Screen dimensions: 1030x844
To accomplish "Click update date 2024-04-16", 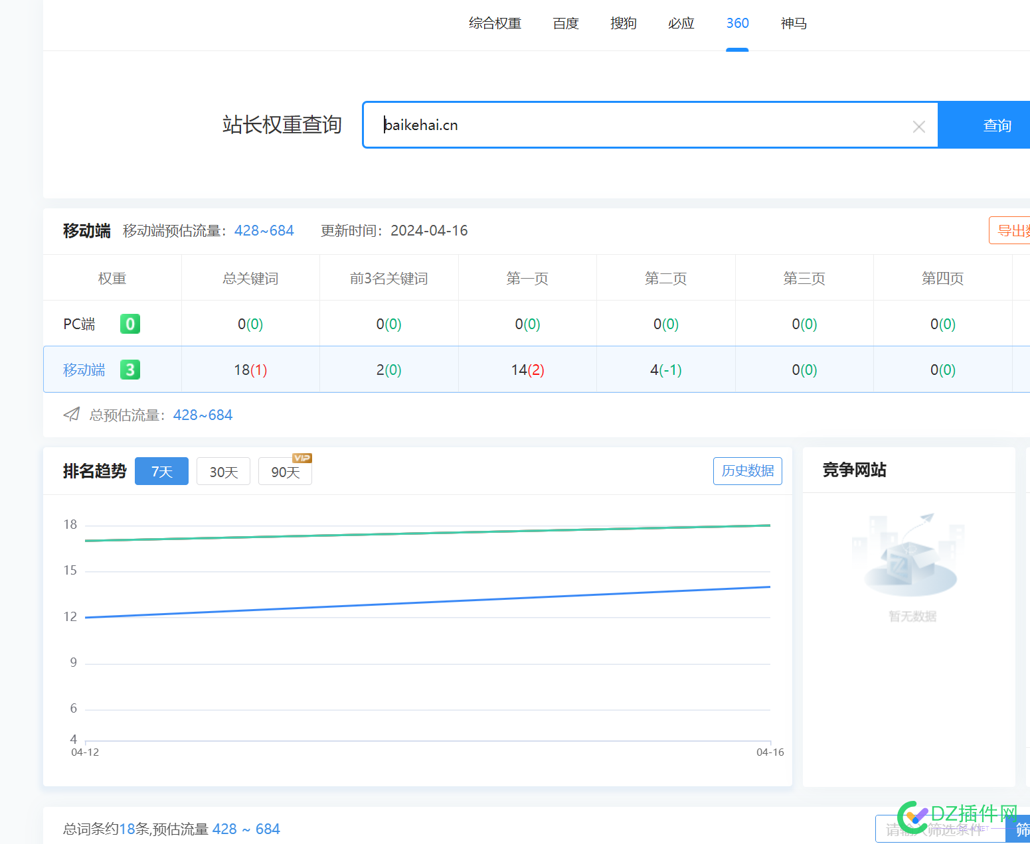I will coord(429,230).
